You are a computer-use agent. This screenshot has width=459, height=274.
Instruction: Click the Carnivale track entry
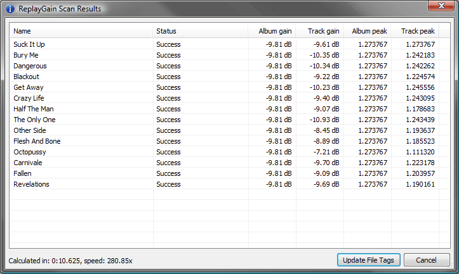click(29, 163)
